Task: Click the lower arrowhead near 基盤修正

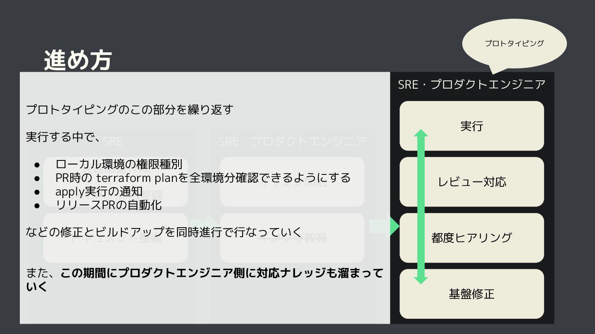Action: (x=421, y=280)
